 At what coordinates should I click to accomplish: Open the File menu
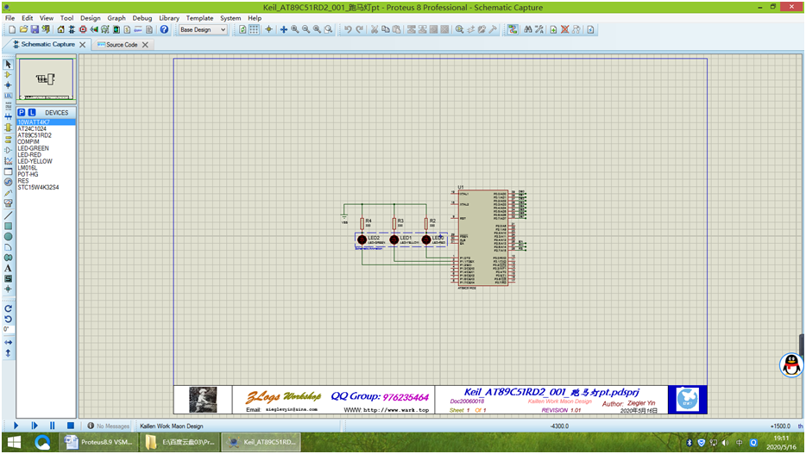(9, 18)
